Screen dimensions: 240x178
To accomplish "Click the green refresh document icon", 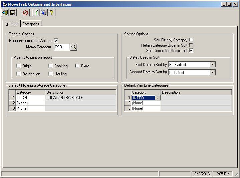I will (x=36, y=13).
